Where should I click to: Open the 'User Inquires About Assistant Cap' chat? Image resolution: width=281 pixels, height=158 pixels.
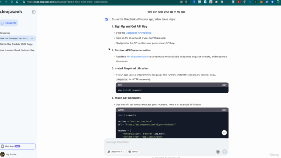(17, 50)
